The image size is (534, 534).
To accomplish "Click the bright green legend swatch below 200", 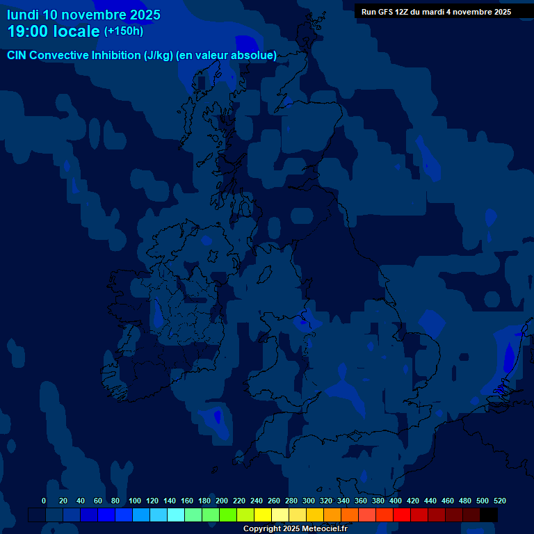I will [x=228, y=515].
